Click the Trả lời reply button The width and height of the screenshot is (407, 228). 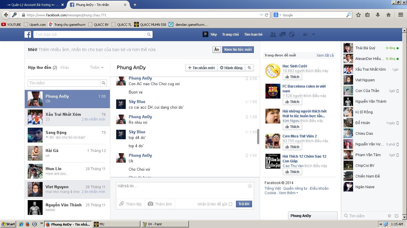tap(244, 204)
